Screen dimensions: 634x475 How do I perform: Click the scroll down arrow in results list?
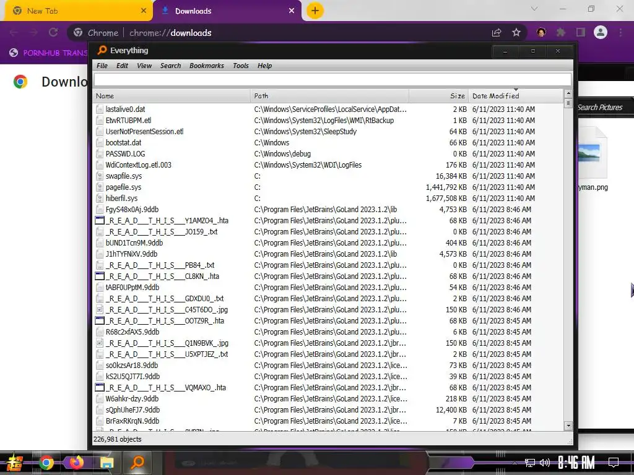point(568,426)
